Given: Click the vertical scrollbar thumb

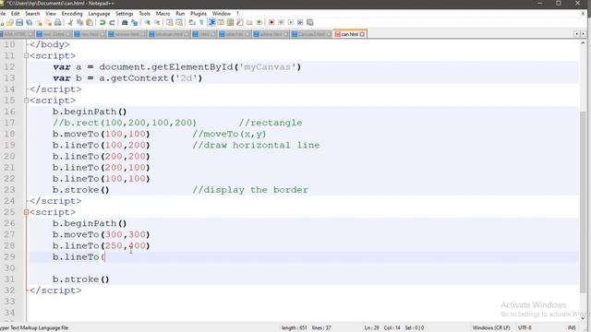Looking at the screenshot, I should pyautogui.click(x=583, y=201).
